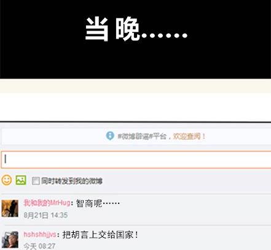This screenshot has width=271, height=250.
Task: Visit the 我和我的MrHug username profile link
Action: coord(47,203)
